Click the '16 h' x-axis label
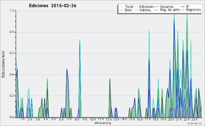This screenshot has height=126, width=205. click(x=140, y=120)
